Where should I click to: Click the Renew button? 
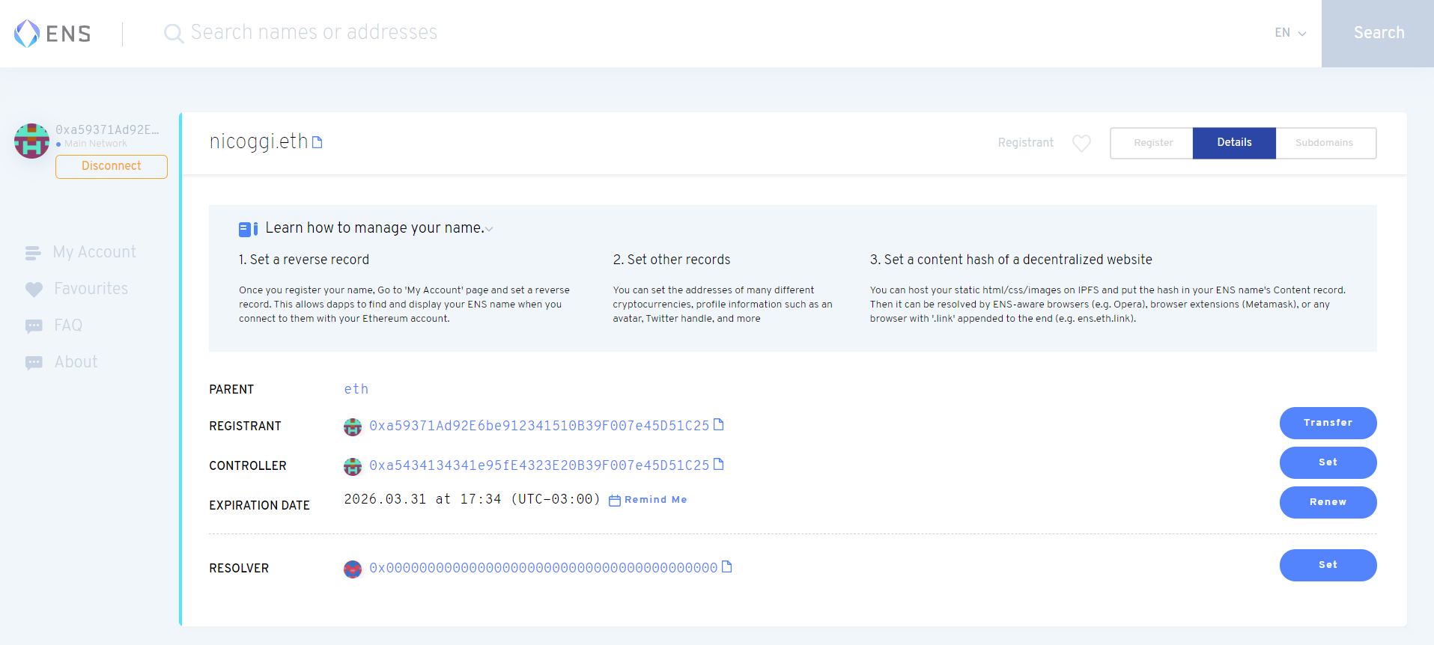pyautogui.click(x=1328, y=502)
